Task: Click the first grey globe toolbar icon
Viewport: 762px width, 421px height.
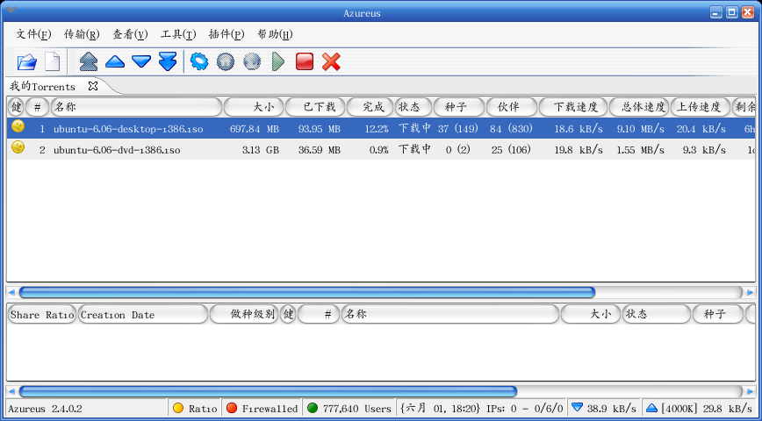Action: coord(226,61)
